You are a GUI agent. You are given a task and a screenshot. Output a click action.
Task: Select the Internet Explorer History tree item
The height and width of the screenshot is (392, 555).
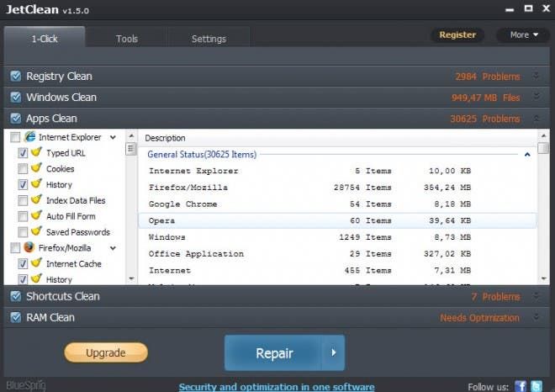pyautogui.click(x=59, y=184)
